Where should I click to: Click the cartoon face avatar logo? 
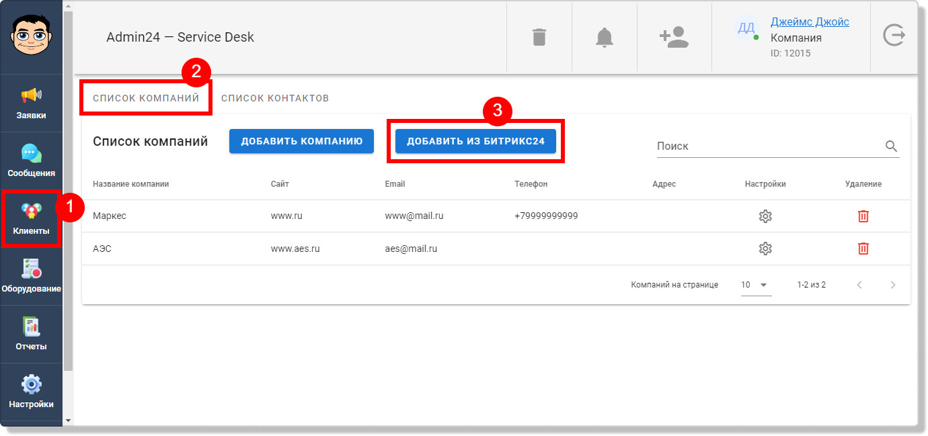(31, 36)
